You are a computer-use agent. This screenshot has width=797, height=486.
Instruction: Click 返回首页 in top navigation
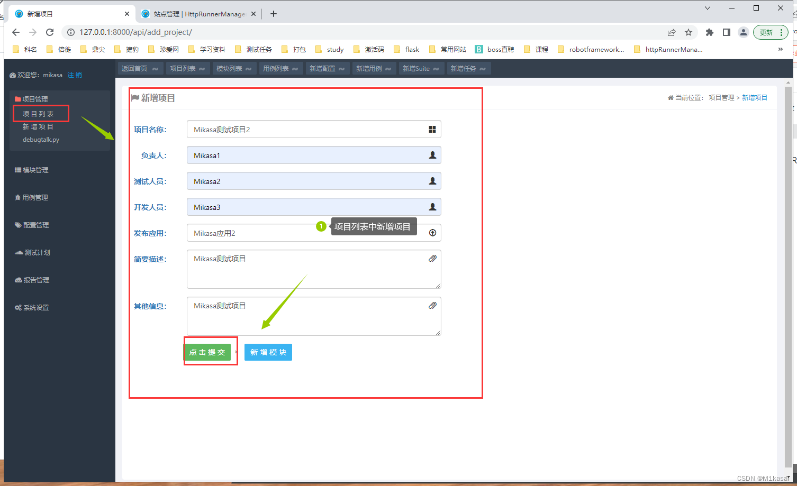140,68
